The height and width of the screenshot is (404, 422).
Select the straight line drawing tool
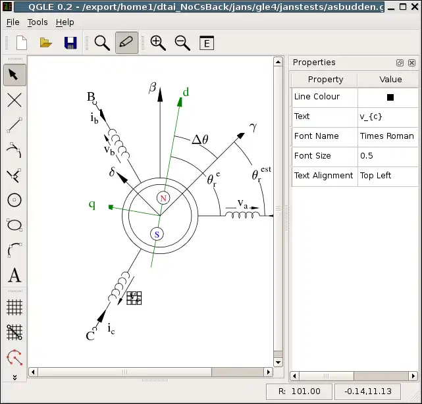pos(14,125)
